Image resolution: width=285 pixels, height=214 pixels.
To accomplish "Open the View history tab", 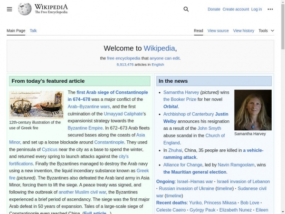I will pyautogui.click(x=244, y=30).
